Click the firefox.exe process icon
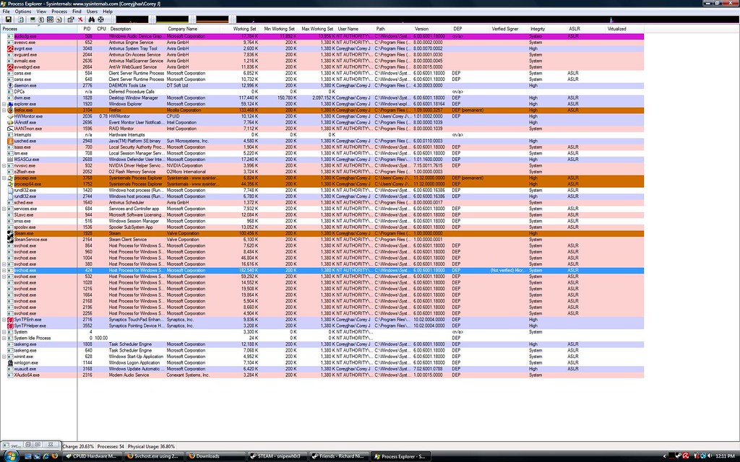This screenshot has width=740, height=462. [x=10, y=110]
